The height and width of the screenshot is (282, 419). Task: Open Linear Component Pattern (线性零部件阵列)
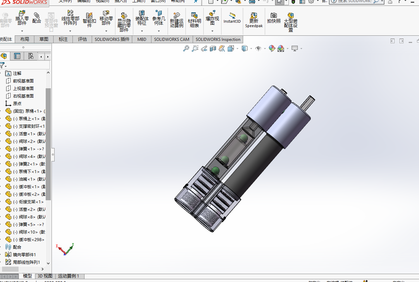(70, 18)
